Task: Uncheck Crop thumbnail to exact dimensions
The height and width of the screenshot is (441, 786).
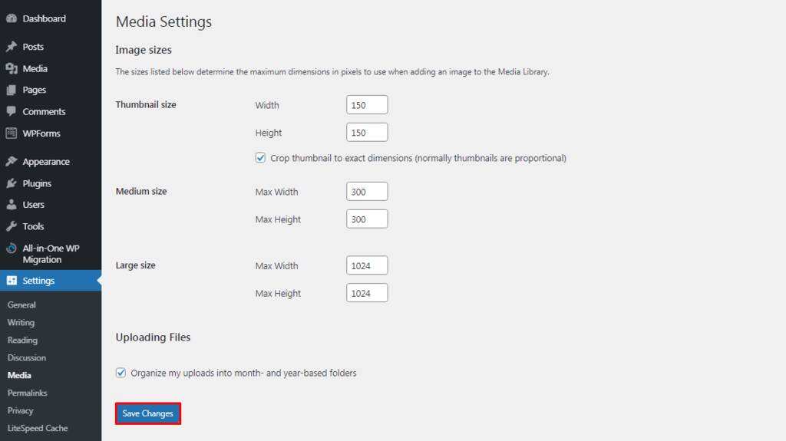Action: click(260, 158)
